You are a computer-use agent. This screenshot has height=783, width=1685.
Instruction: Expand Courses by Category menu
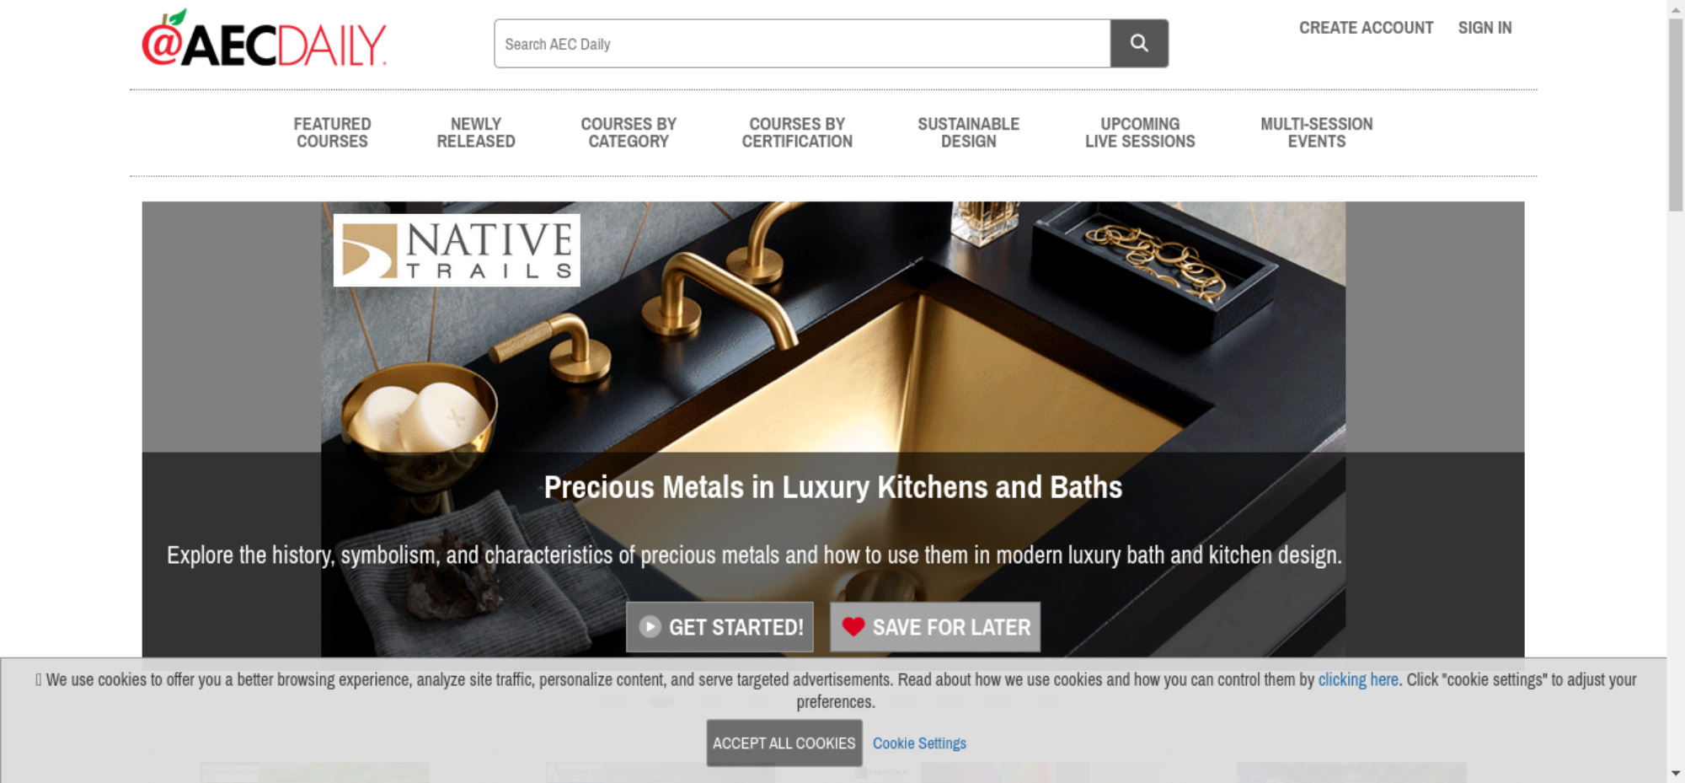coord(629,132)
